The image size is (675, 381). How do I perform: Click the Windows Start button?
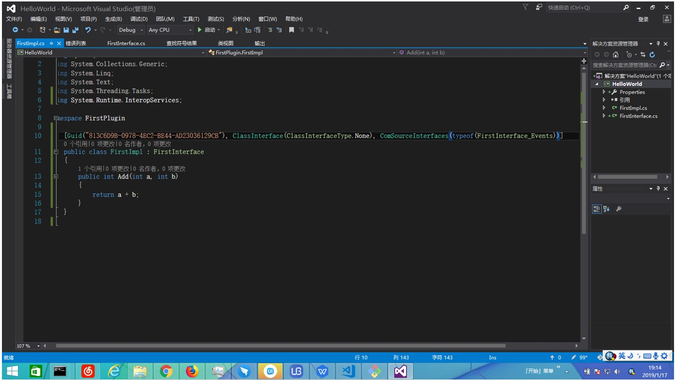[x=12, y=372]
